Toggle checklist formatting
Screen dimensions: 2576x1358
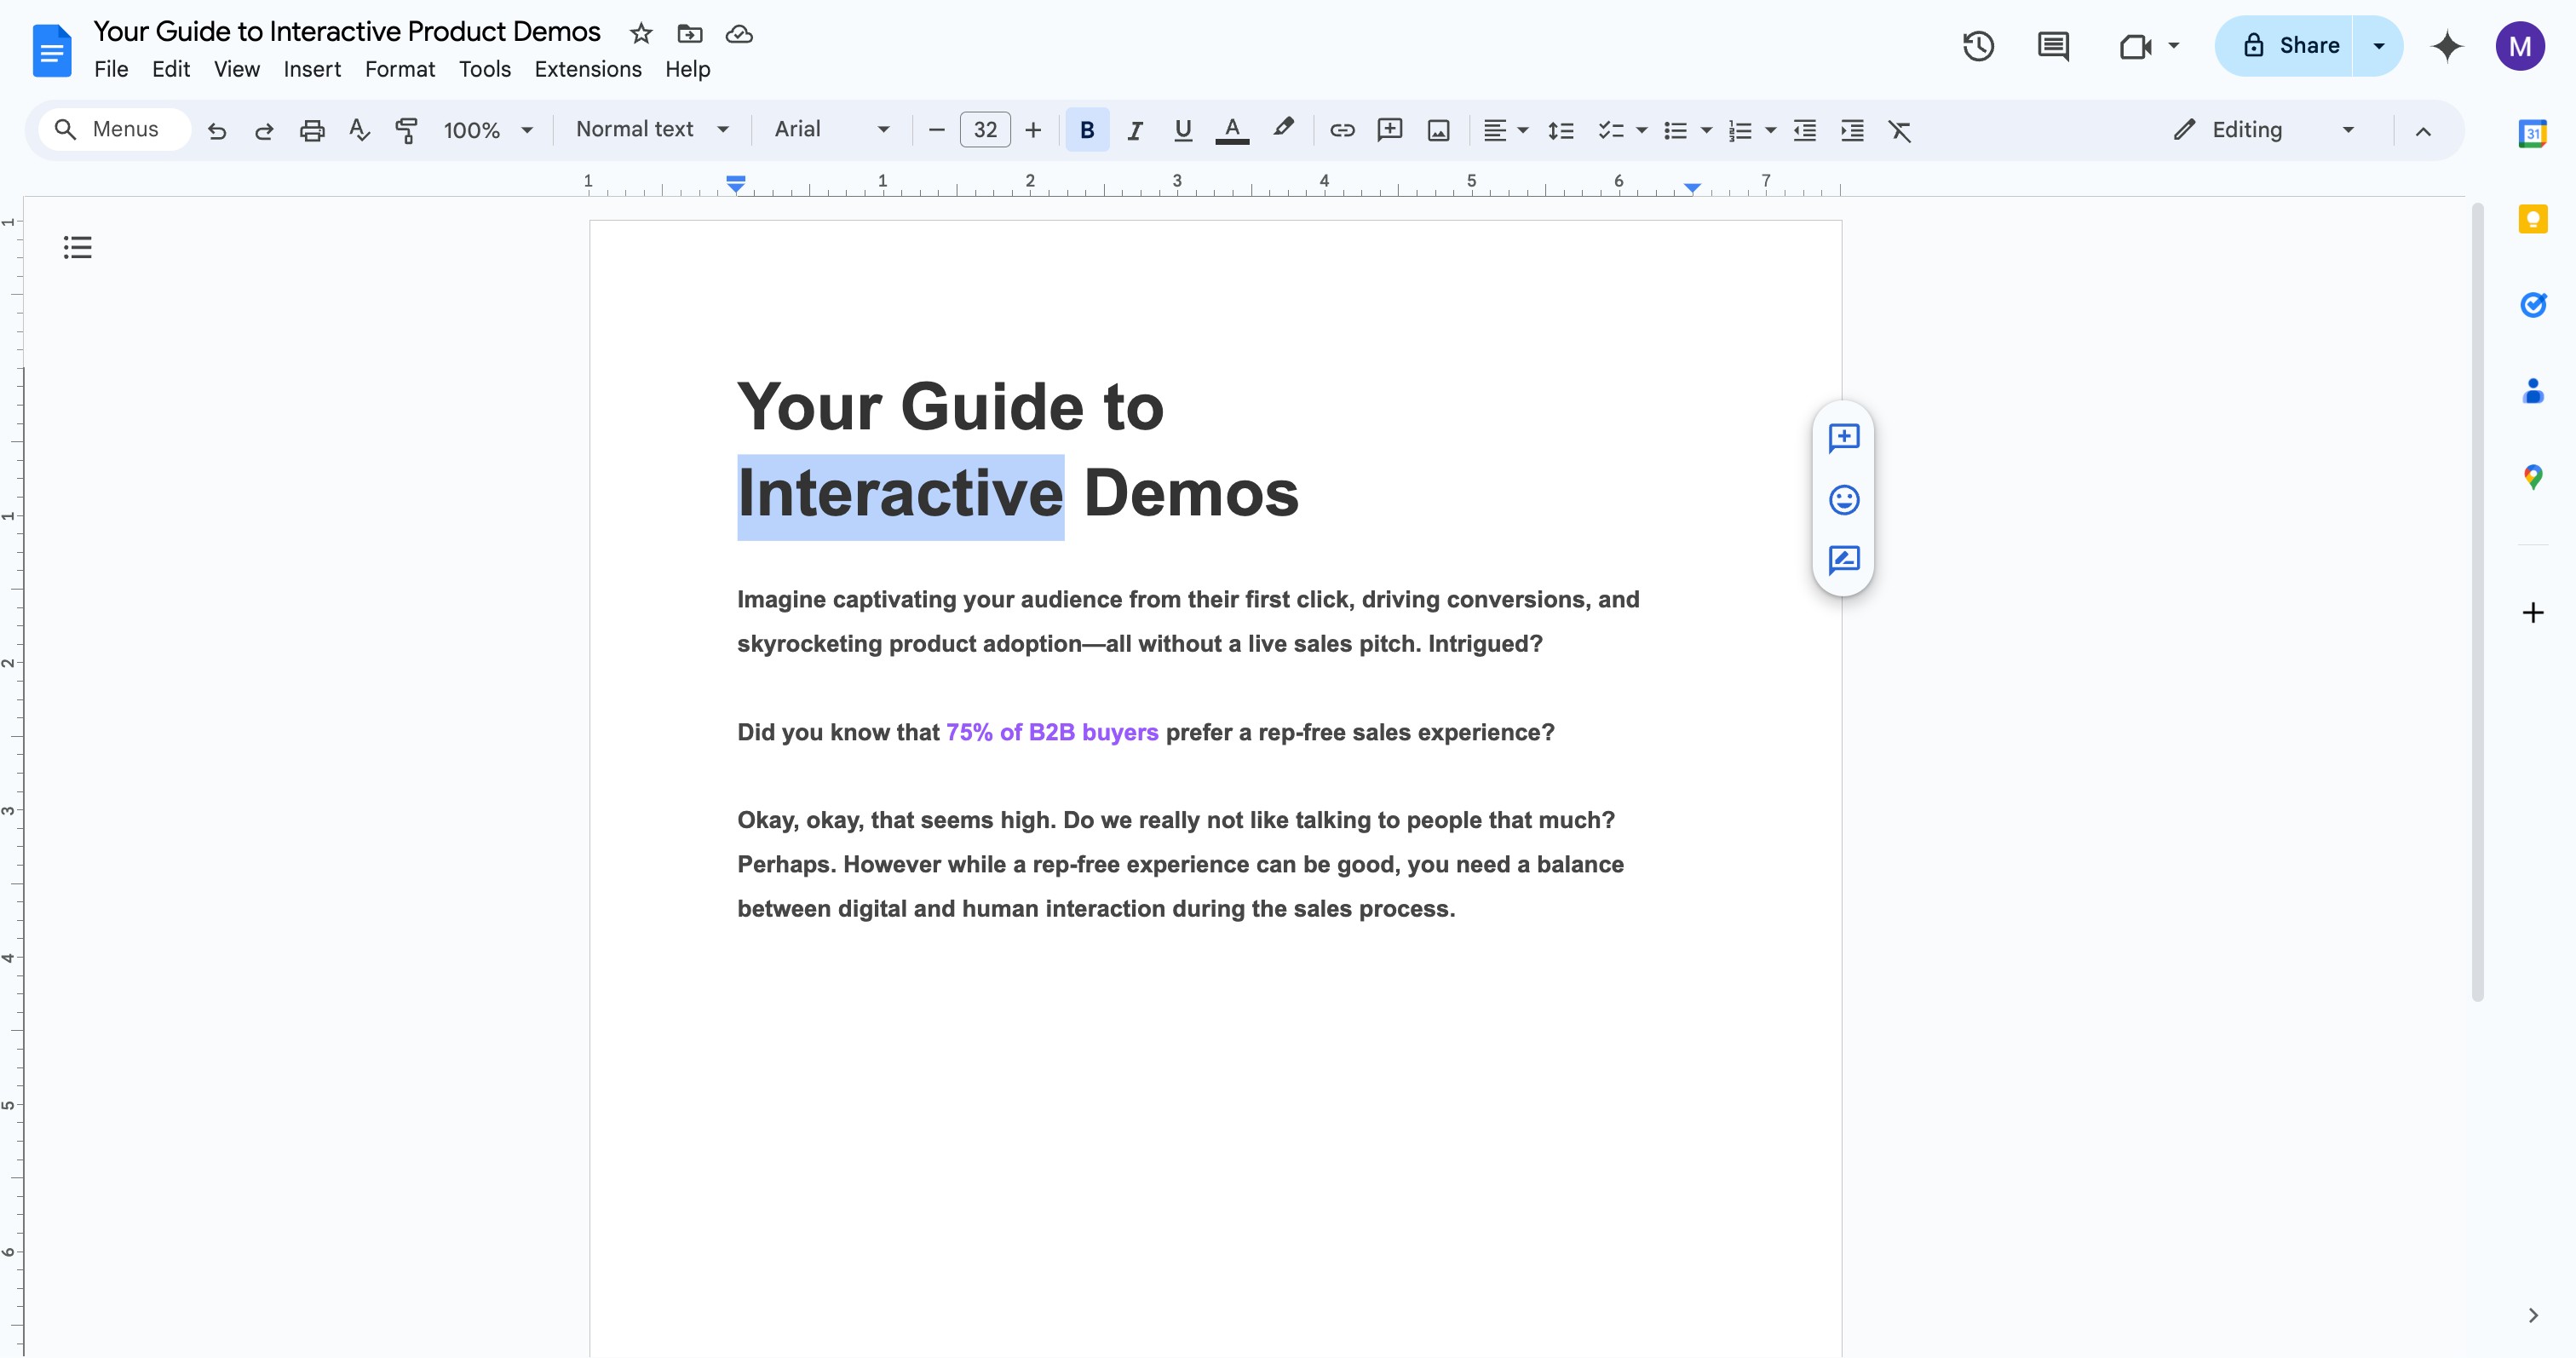pos(1610,130)
